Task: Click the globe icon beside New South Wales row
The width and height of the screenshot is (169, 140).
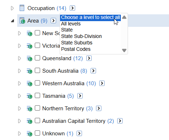Action: (29, 33)
